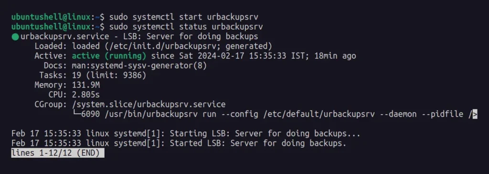Click the line truncation arrow indicator
489x174 pixels.
point(475,114)
